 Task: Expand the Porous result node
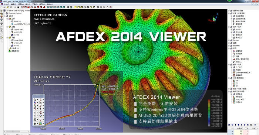[229, 40]
